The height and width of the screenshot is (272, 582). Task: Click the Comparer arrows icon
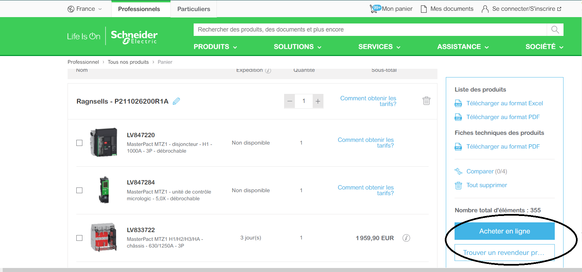click(x=458, y=171)
